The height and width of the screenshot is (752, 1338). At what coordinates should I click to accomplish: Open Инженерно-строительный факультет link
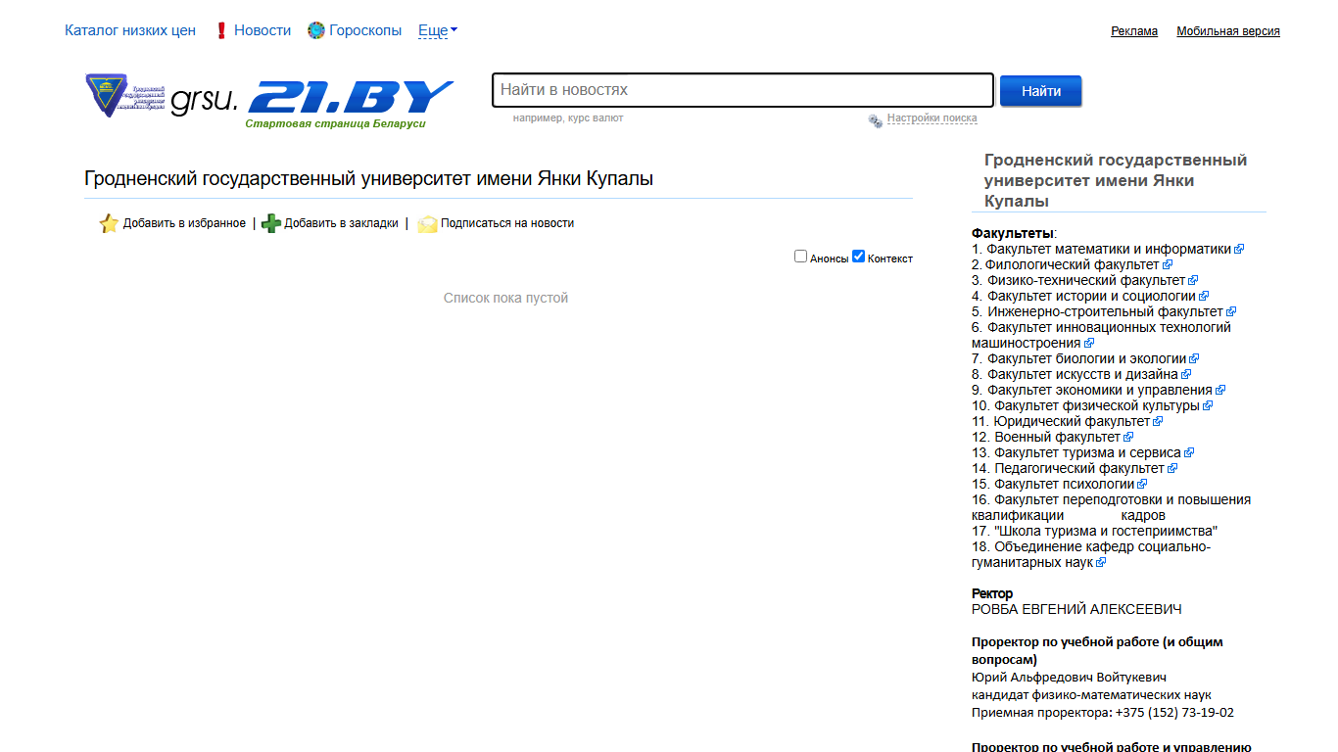coord(1105,312)
